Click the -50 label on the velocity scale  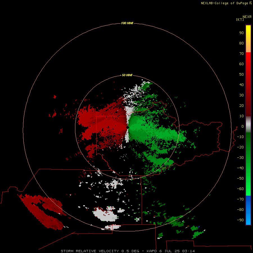pos(240,179)
